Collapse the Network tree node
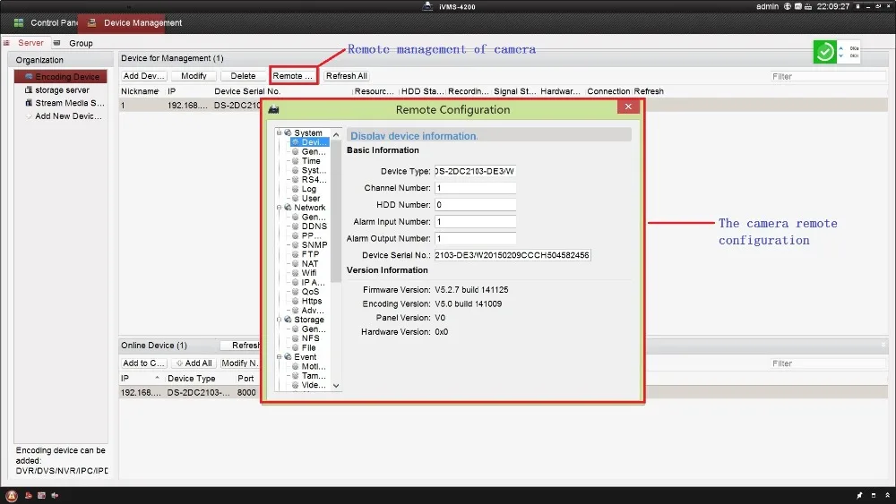This screenshot has height=504, width=896. click(x=279, y=208)
